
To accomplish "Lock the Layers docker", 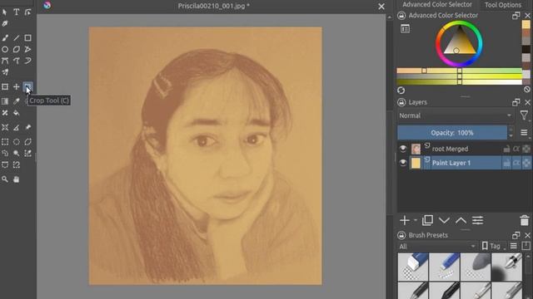I will click(x=401, y=102).
